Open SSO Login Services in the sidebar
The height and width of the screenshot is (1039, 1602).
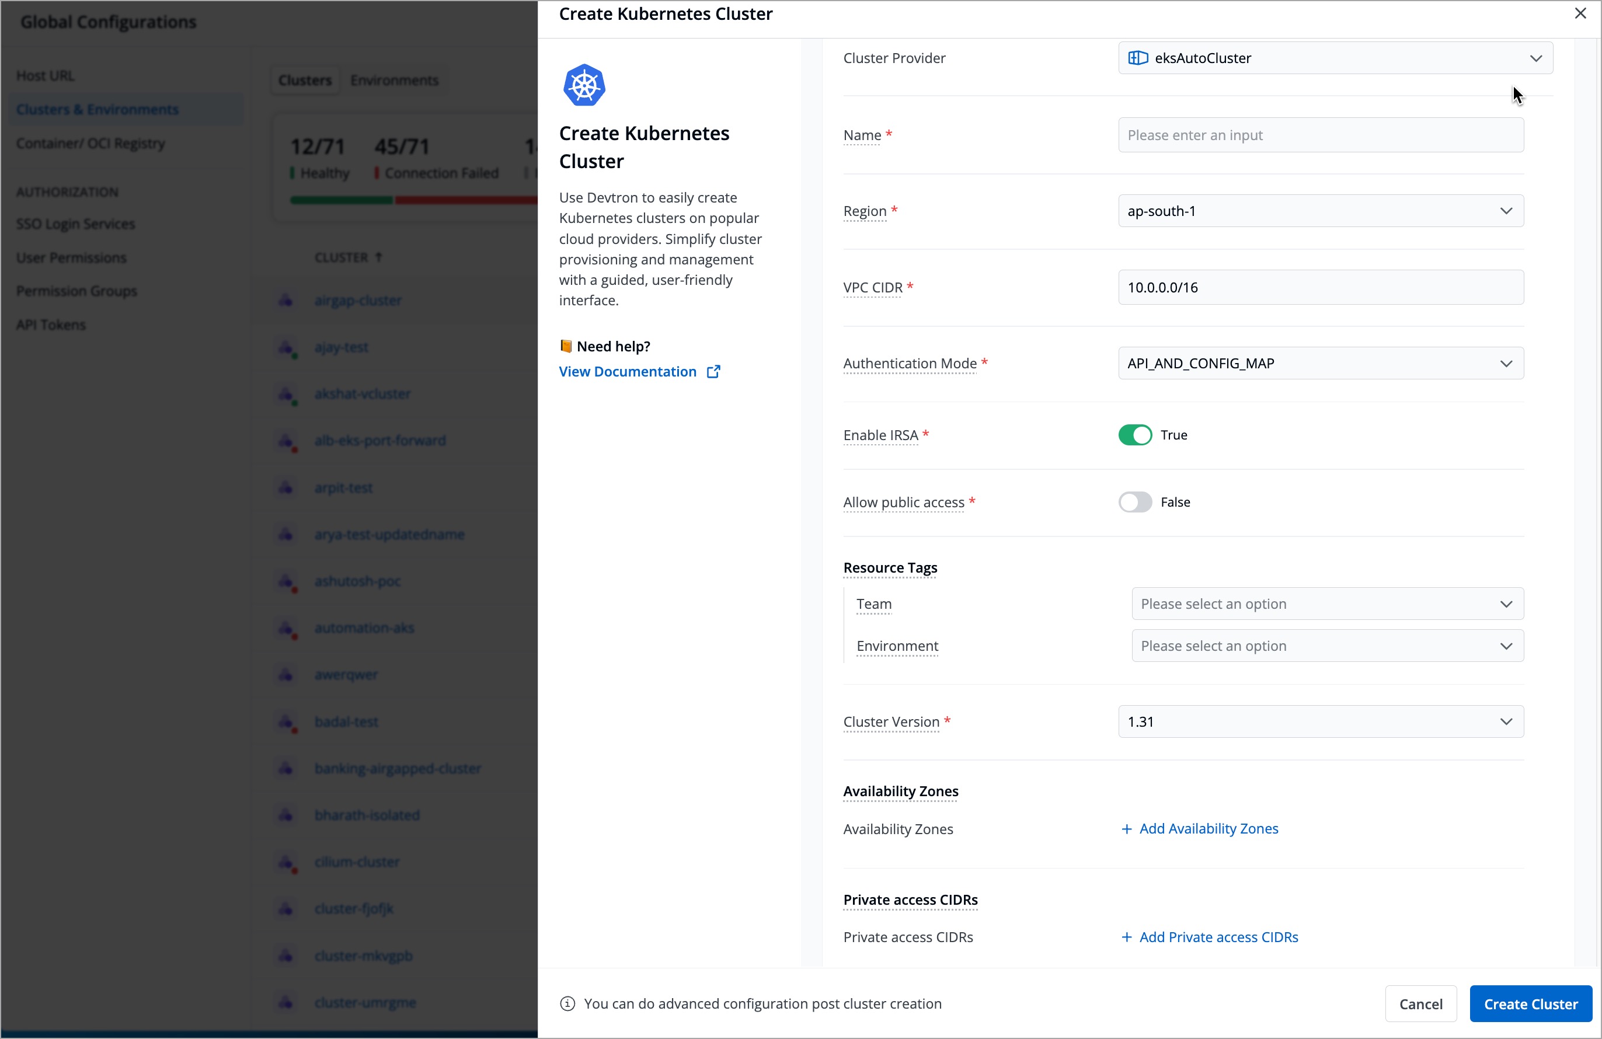click(76, 224)
